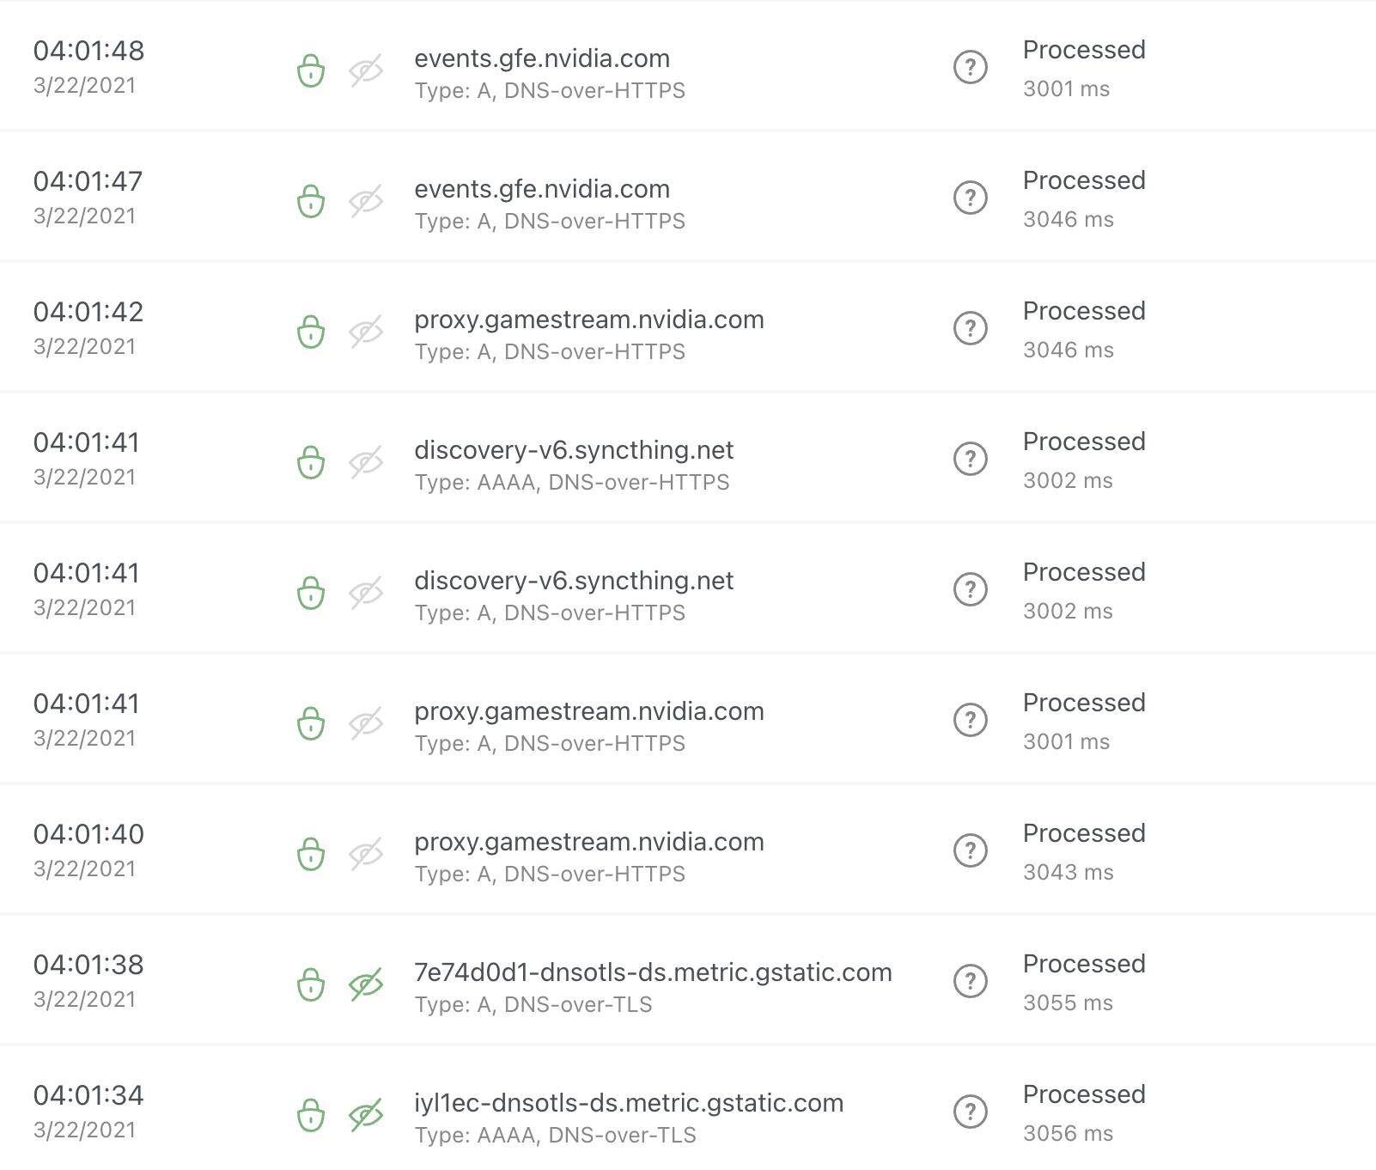The width and height of the screenshot is (1376, 1170).
Task: Toggle grey crossed-eye icon on 04:01:48 row
Action: tap(366, 70)
